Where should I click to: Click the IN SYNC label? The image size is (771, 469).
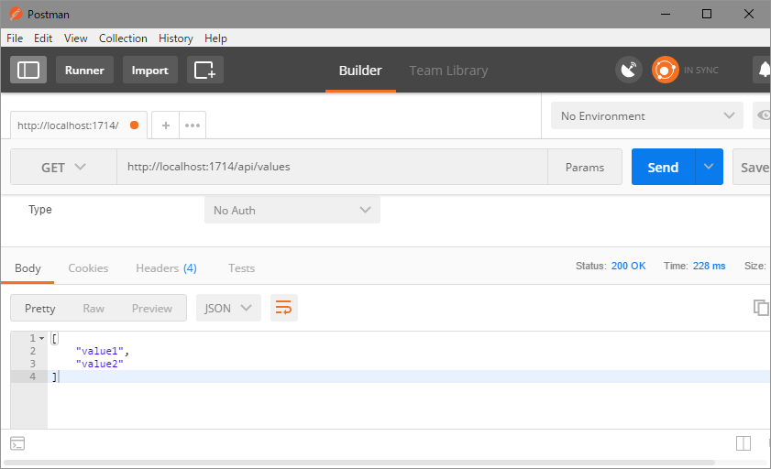pyautogui.click(x=700, y=71)
